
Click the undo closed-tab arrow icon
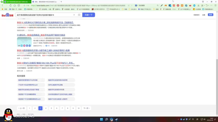click(207, 5)
